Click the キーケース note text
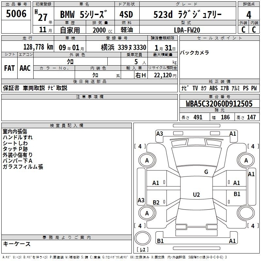This screenshot has width=261, height=261. point(17,244)
